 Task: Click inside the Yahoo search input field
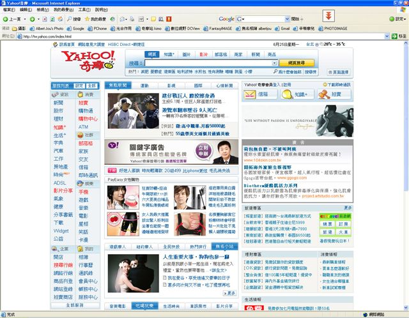(208, 63)
